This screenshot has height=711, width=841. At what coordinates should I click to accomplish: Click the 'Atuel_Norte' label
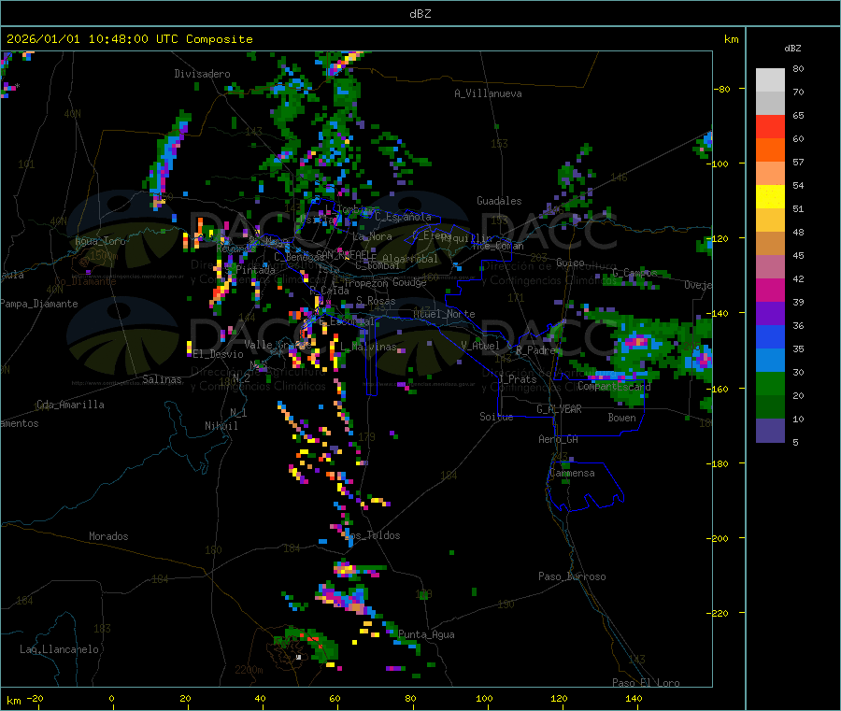pos(444,314)
